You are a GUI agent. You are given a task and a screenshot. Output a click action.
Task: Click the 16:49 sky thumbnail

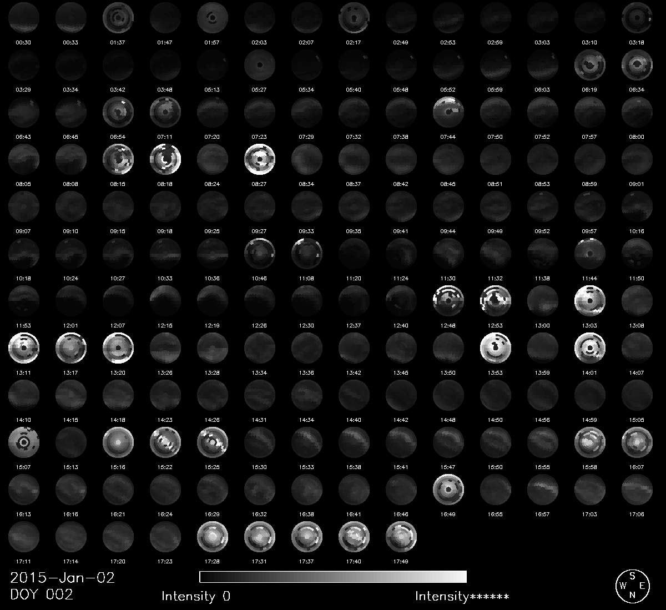click(448, 490)
